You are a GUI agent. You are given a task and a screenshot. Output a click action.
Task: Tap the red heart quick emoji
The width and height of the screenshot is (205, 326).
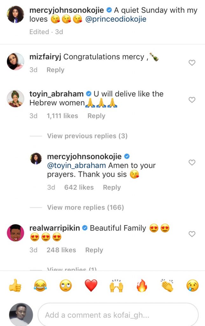[91, 285]
